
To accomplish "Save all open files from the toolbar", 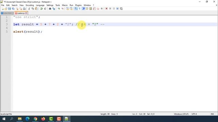I will click(13, 9).
